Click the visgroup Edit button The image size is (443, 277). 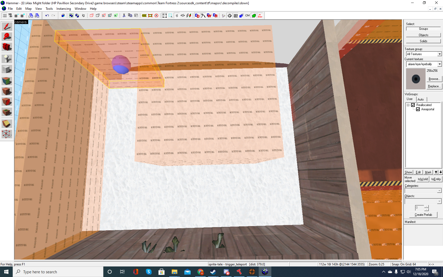point(418,172)
